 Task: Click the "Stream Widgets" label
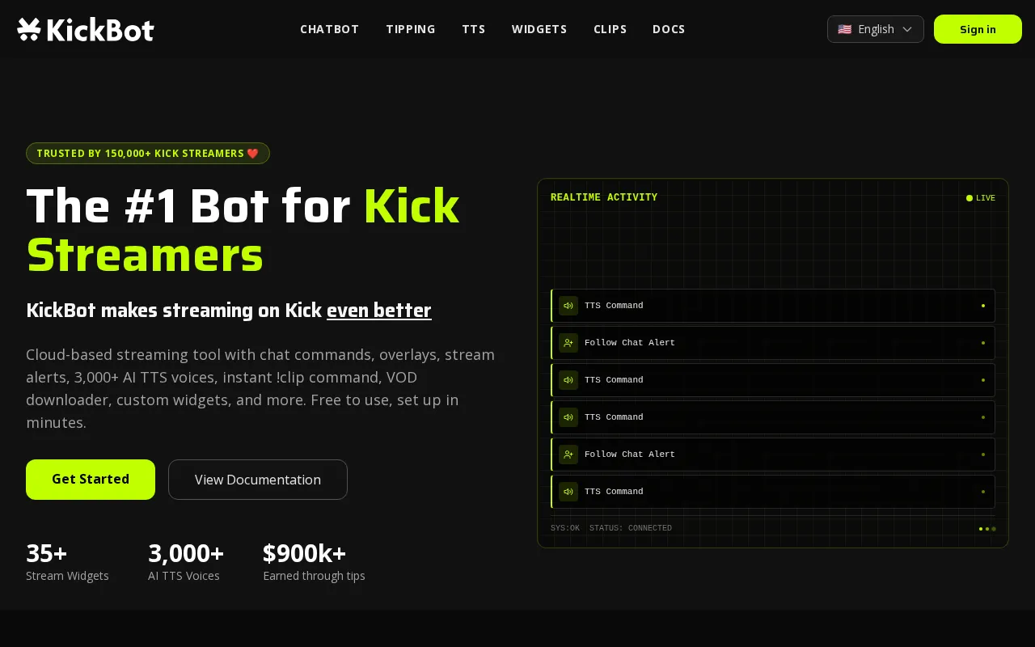tap(67, 576)
